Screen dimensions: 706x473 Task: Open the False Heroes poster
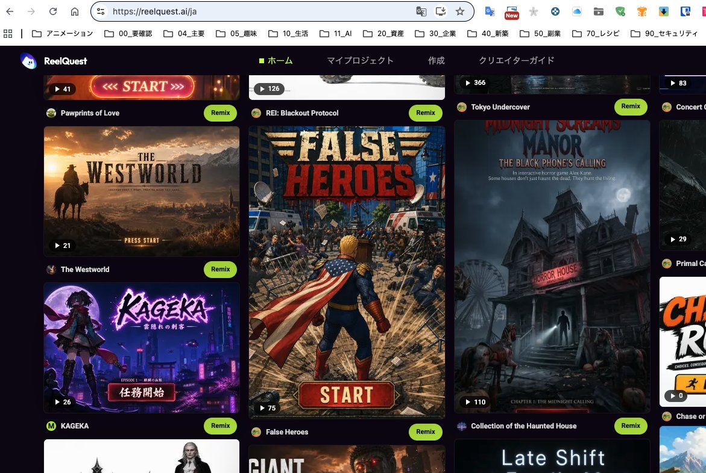(347, 273)
